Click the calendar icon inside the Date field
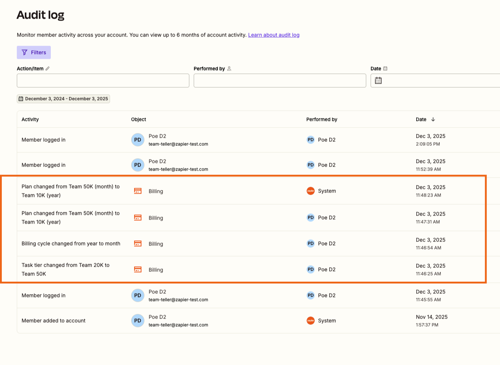500x365 pixels. coord(378,80)
